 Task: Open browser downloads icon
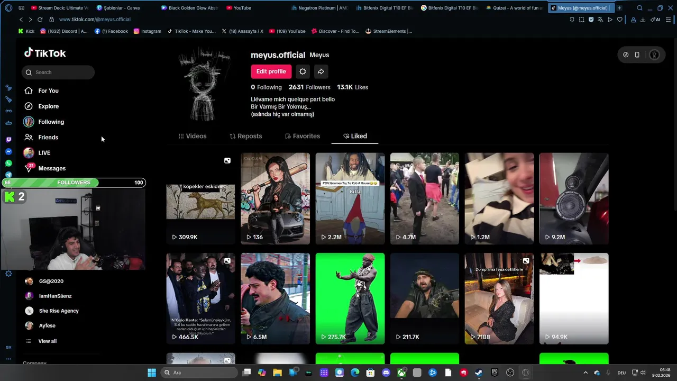tap(643, 20)
